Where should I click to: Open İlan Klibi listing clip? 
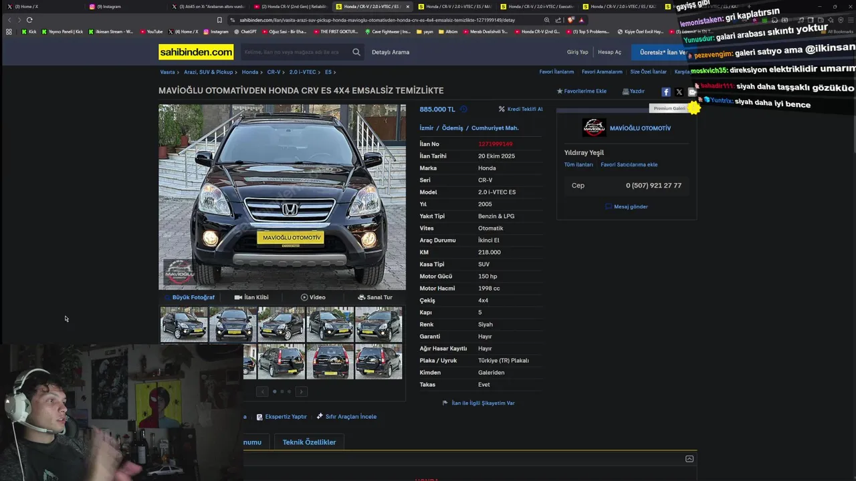[251, 297]
